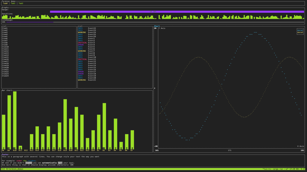The image size is (307, 172).
Task: Click the ERROR Event17 entry
Action: point(87,72)
